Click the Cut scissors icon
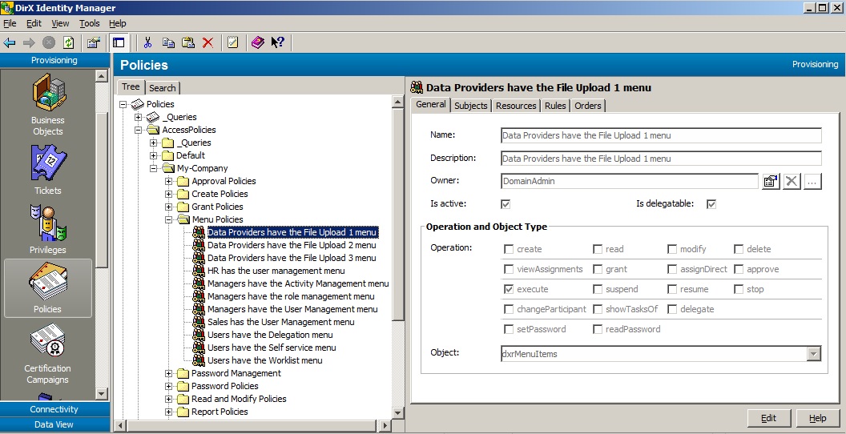This screenshot has height=434, width=846. tap(147, 42)
